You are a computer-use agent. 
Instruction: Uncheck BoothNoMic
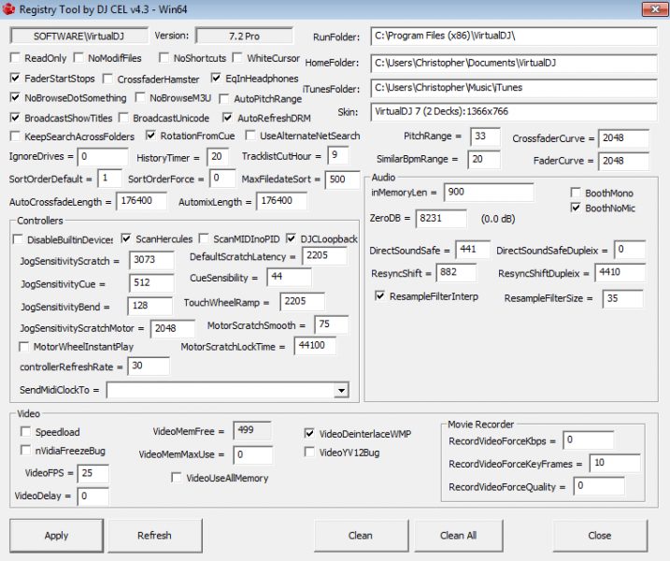click(x=576, y=208)
